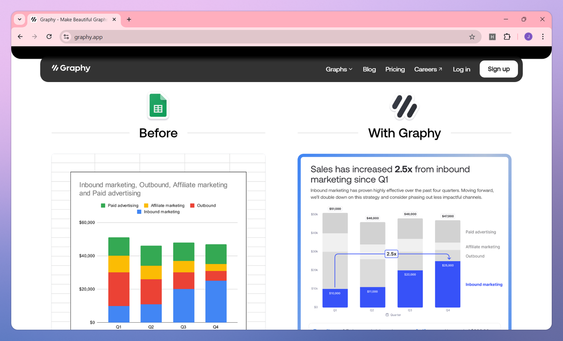This screenshot has width=563, height=341.
Task: Click the Sign up button
Action: click(499, 69)
